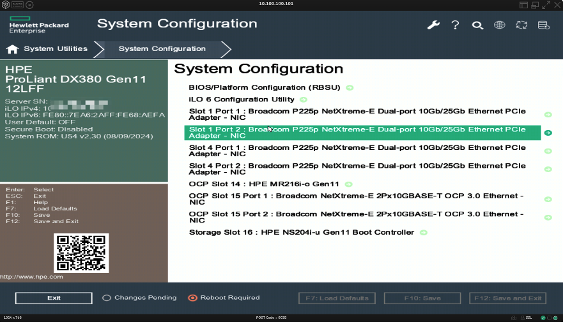Click arrow icon for OCP Slot 15 Port 2
The image size is (563, 322).
tap(548, 217)
